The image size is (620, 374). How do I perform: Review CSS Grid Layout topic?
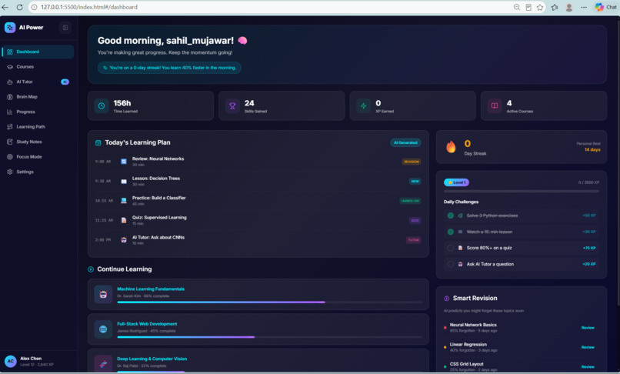[588, 366]
